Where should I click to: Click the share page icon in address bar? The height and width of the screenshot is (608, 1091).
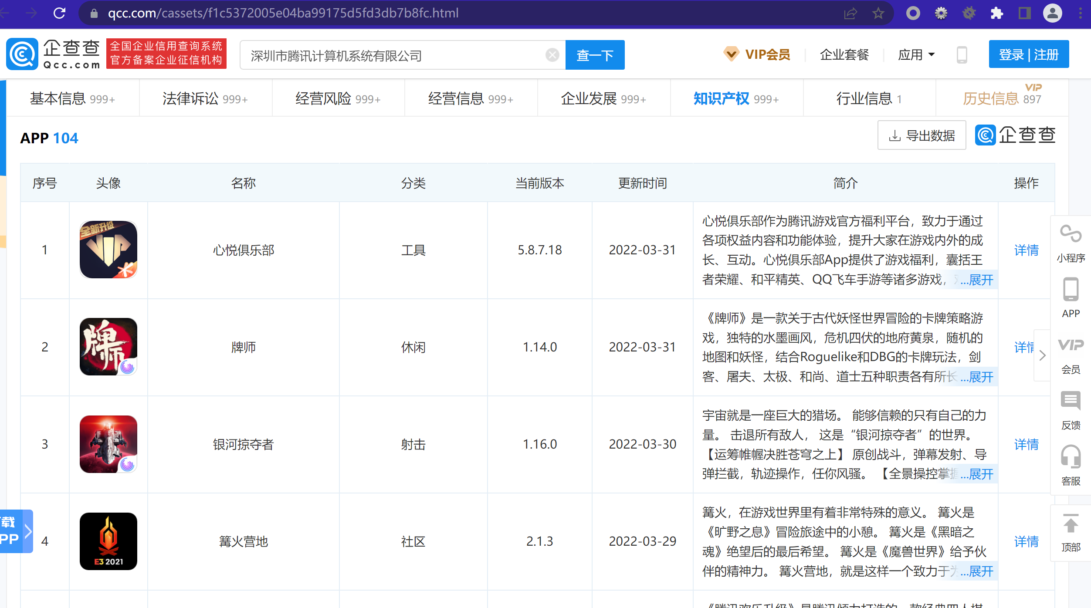pyautogui.click(x=850, y=13)
